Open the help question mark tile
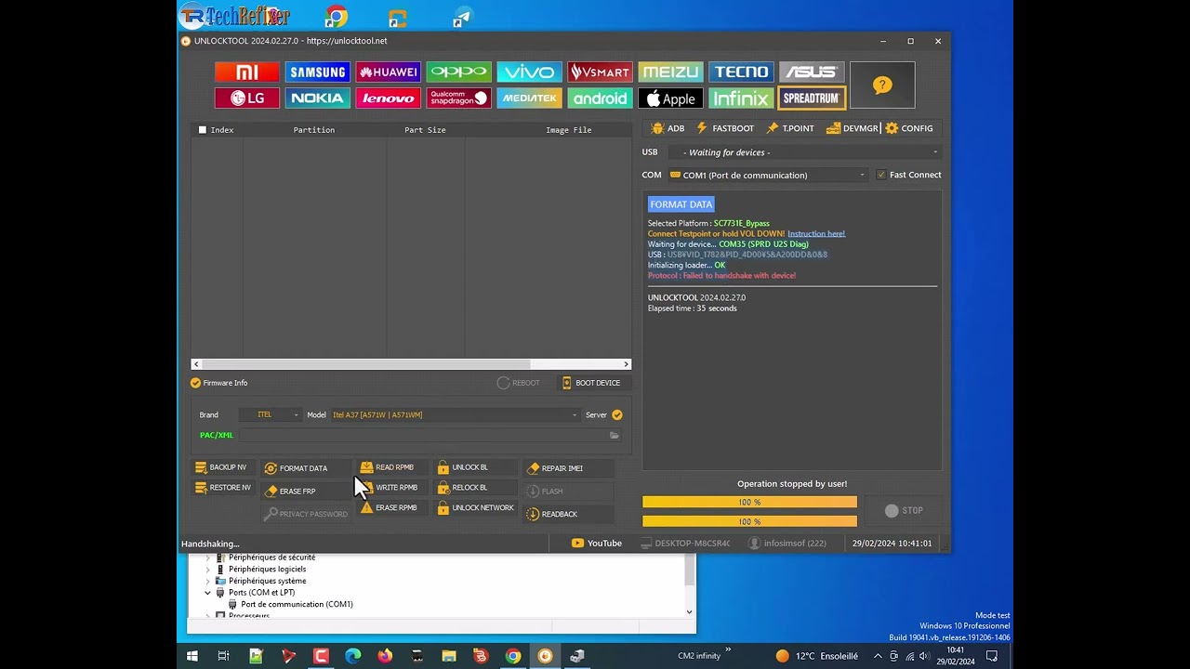This screenshot has width=1190, height=669. (882, 85)
